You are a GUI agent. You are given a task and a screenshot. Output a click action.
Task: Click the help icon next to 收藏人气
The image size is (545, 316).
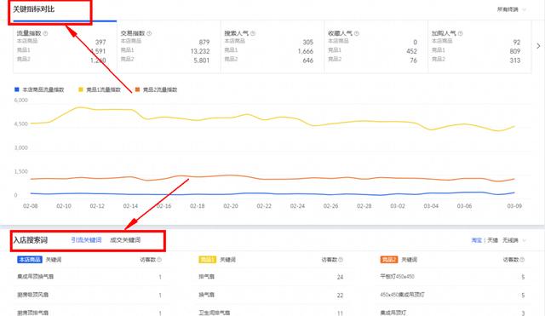tap(357, 34)
